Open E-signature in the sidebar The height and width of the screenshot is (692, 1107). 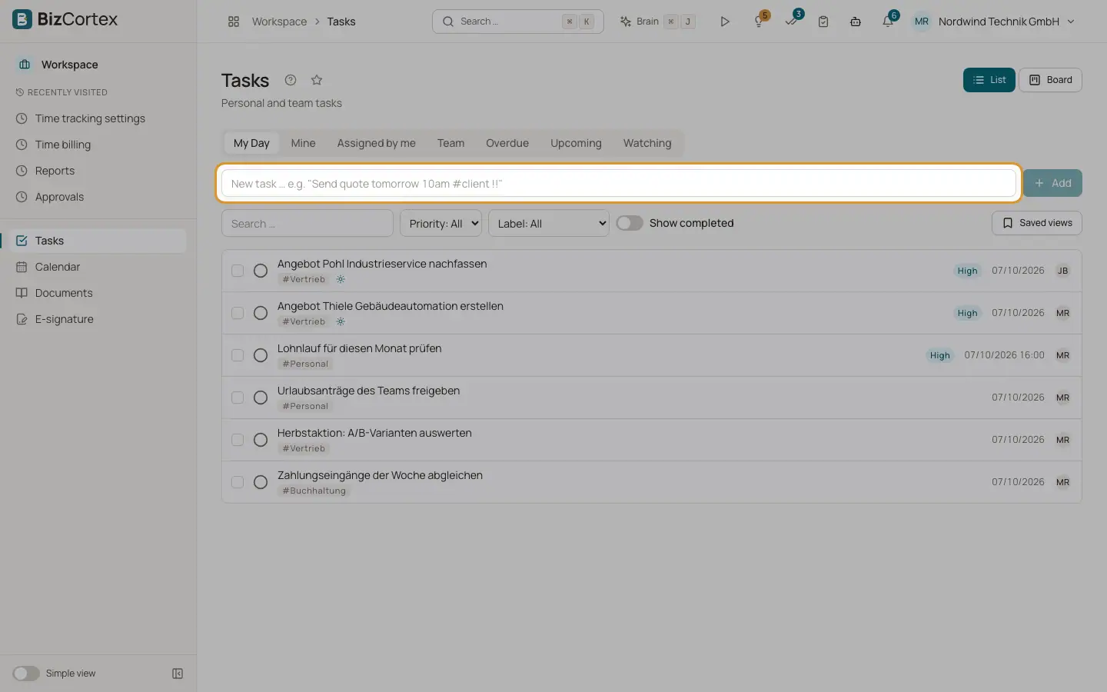click(65, 319)
